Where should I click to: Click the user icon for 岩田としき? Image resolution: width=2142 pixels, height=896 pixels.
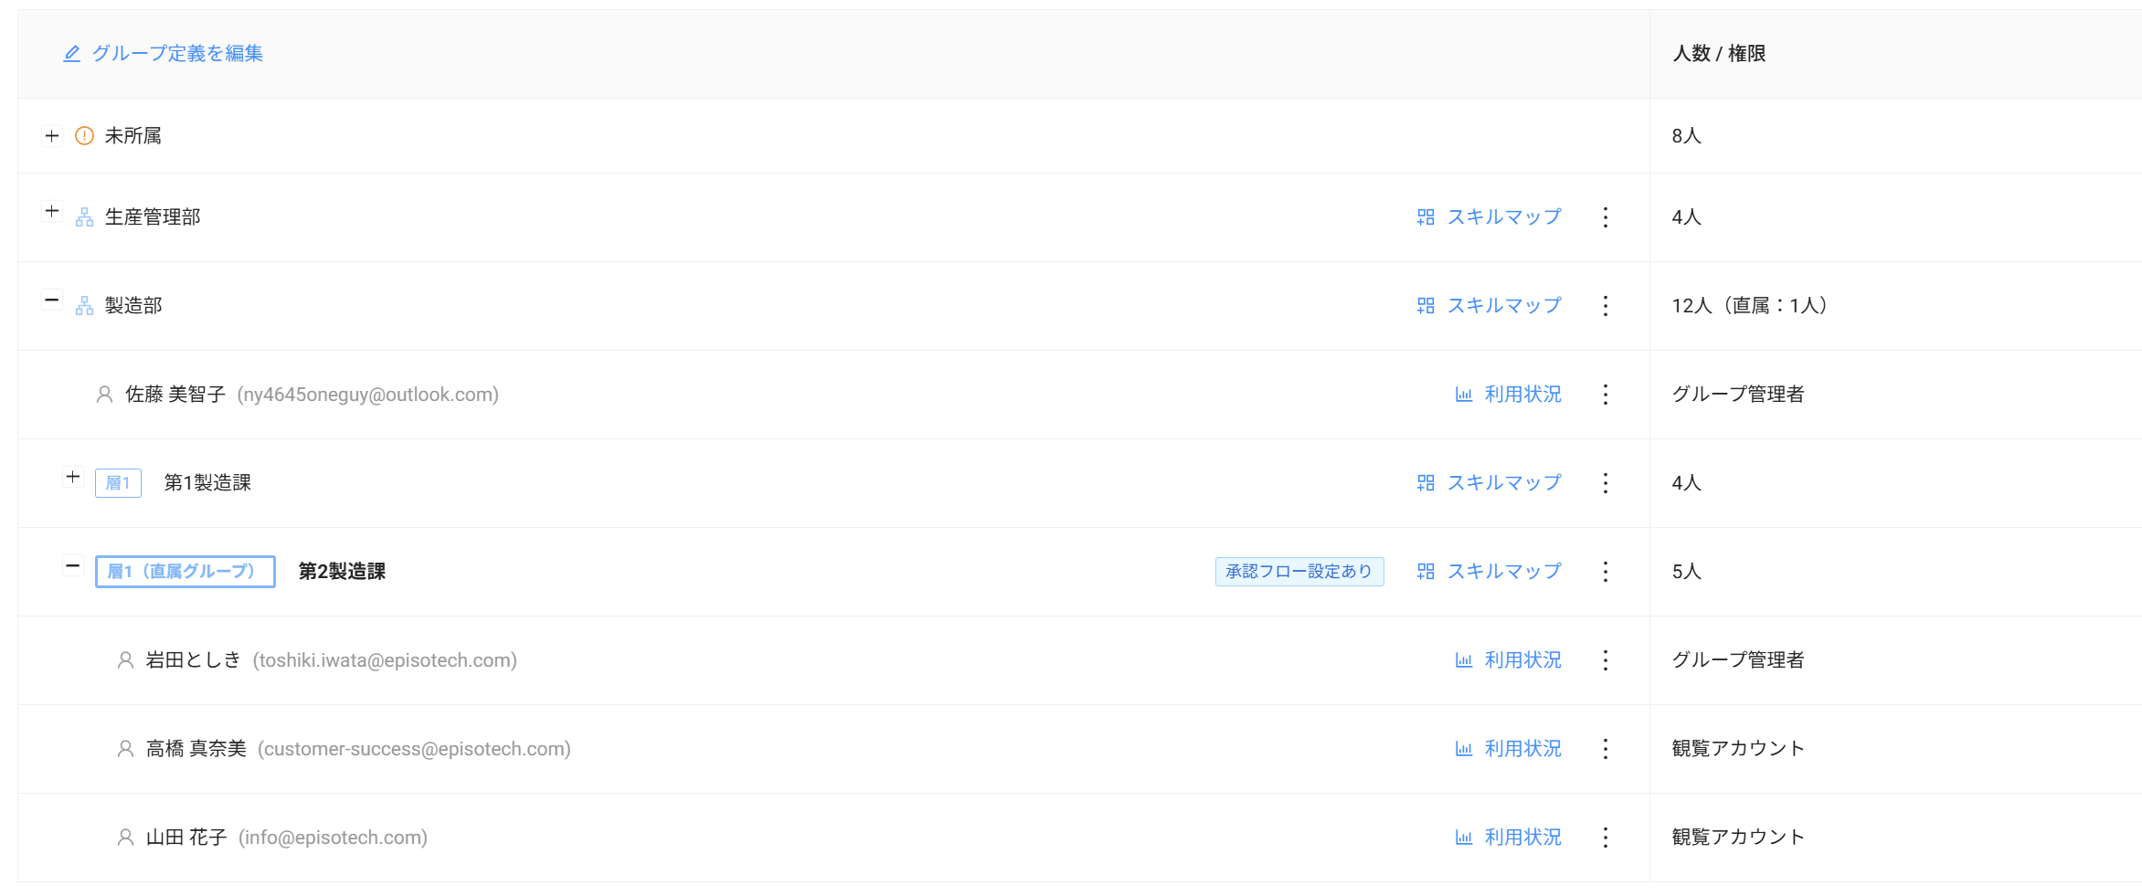tap(125, 660)
